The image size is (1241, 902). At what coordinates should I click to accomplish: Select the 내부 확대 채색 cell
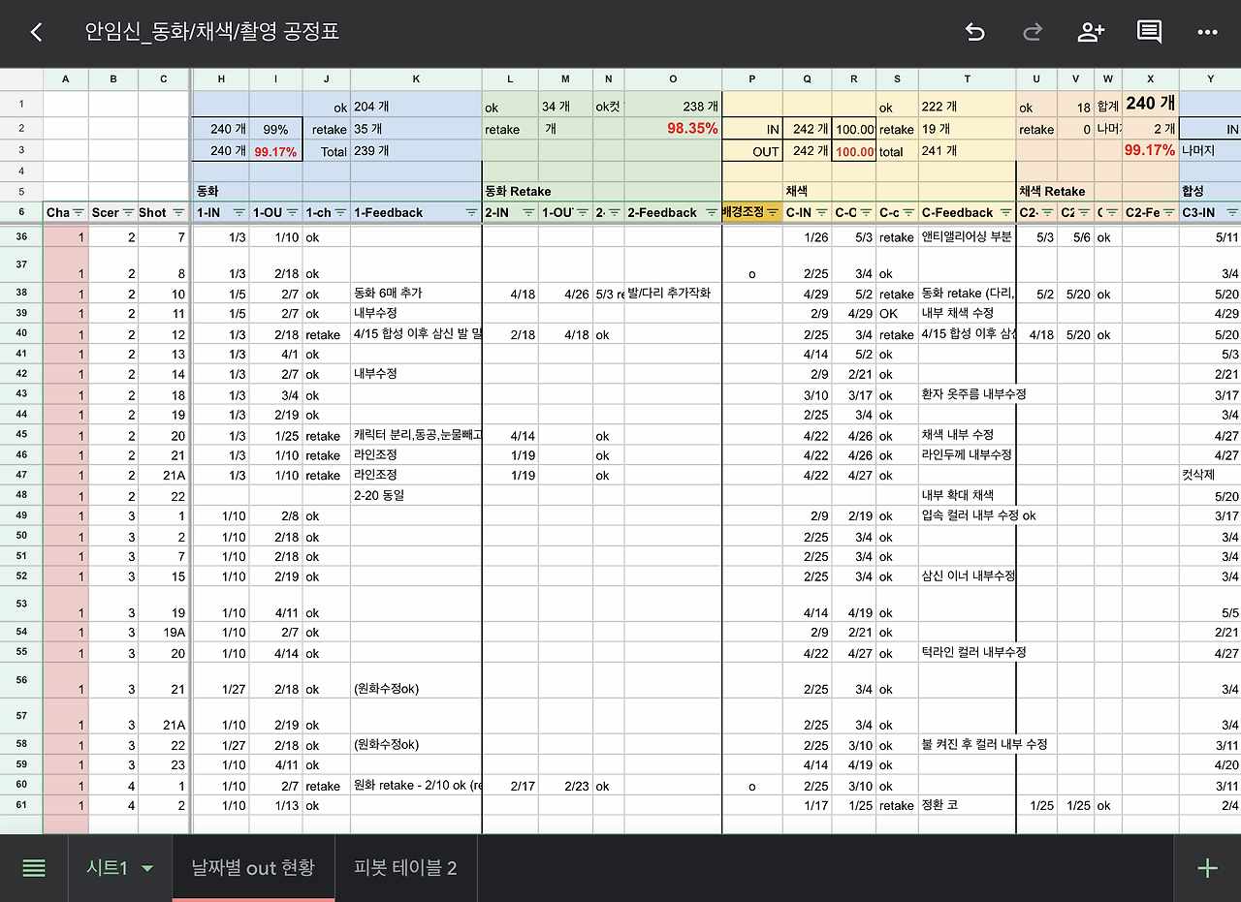tap(967, 495)
